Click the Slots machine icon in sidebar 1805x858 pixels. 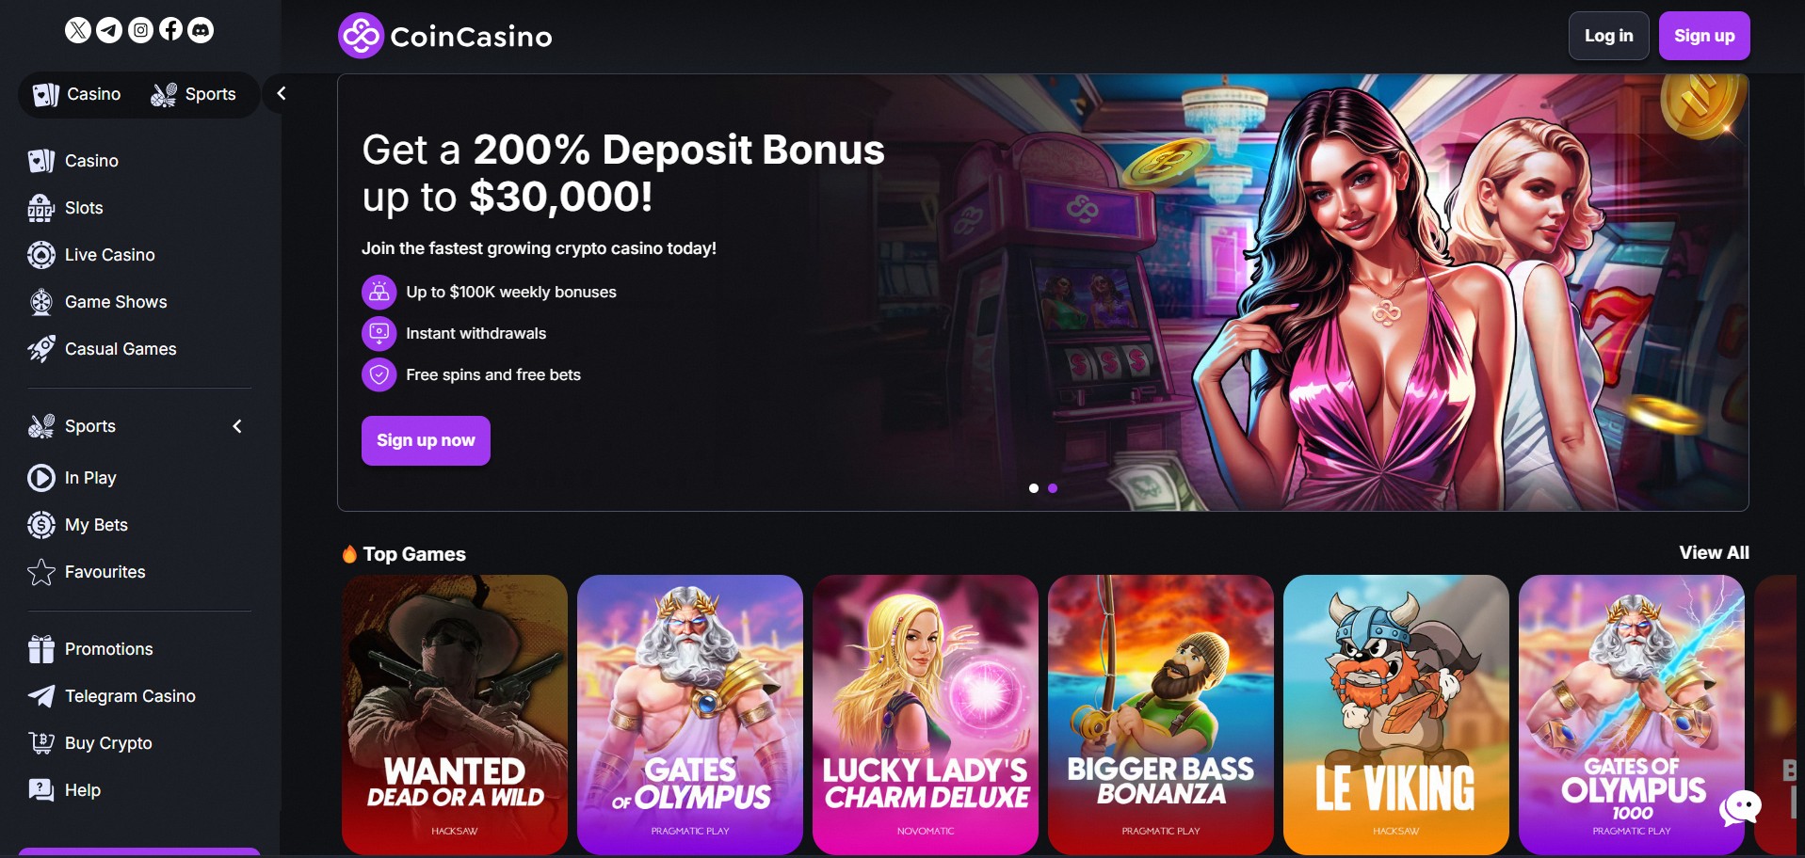40,208
